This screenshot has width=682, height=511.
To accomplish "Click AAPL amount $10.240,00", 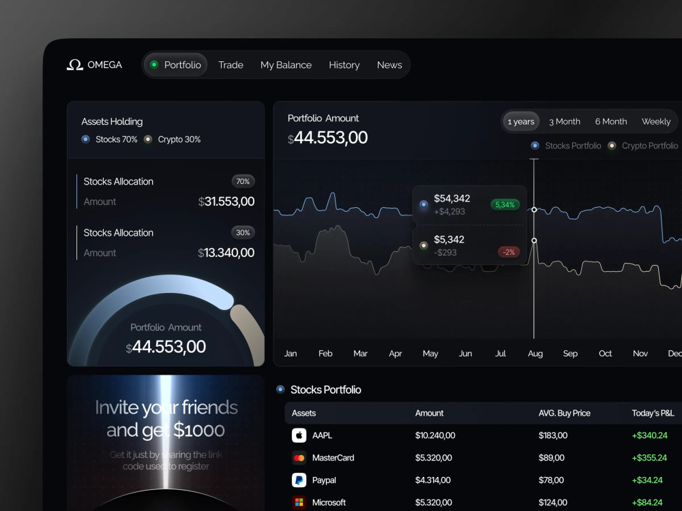I will coord(435,435).
